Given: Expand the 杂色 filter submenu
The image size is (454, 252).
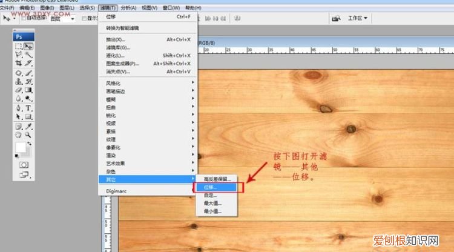Looking at the screenshot, I should pos(148,171).
